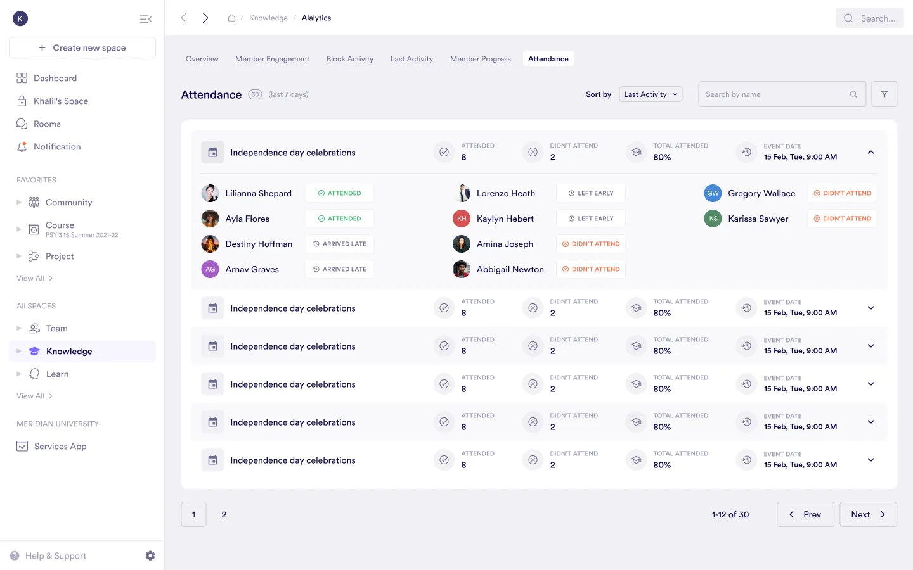Open the Notification item in the sidebar

pos(56,146)
